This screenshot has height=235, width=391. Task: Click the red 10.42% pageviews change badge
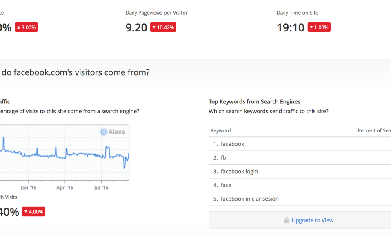click(x=163, y=27)
